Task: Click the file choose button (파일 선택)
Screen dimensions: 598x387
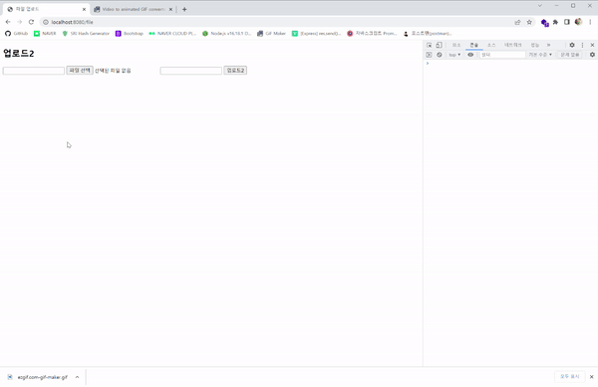Action: 80,71
